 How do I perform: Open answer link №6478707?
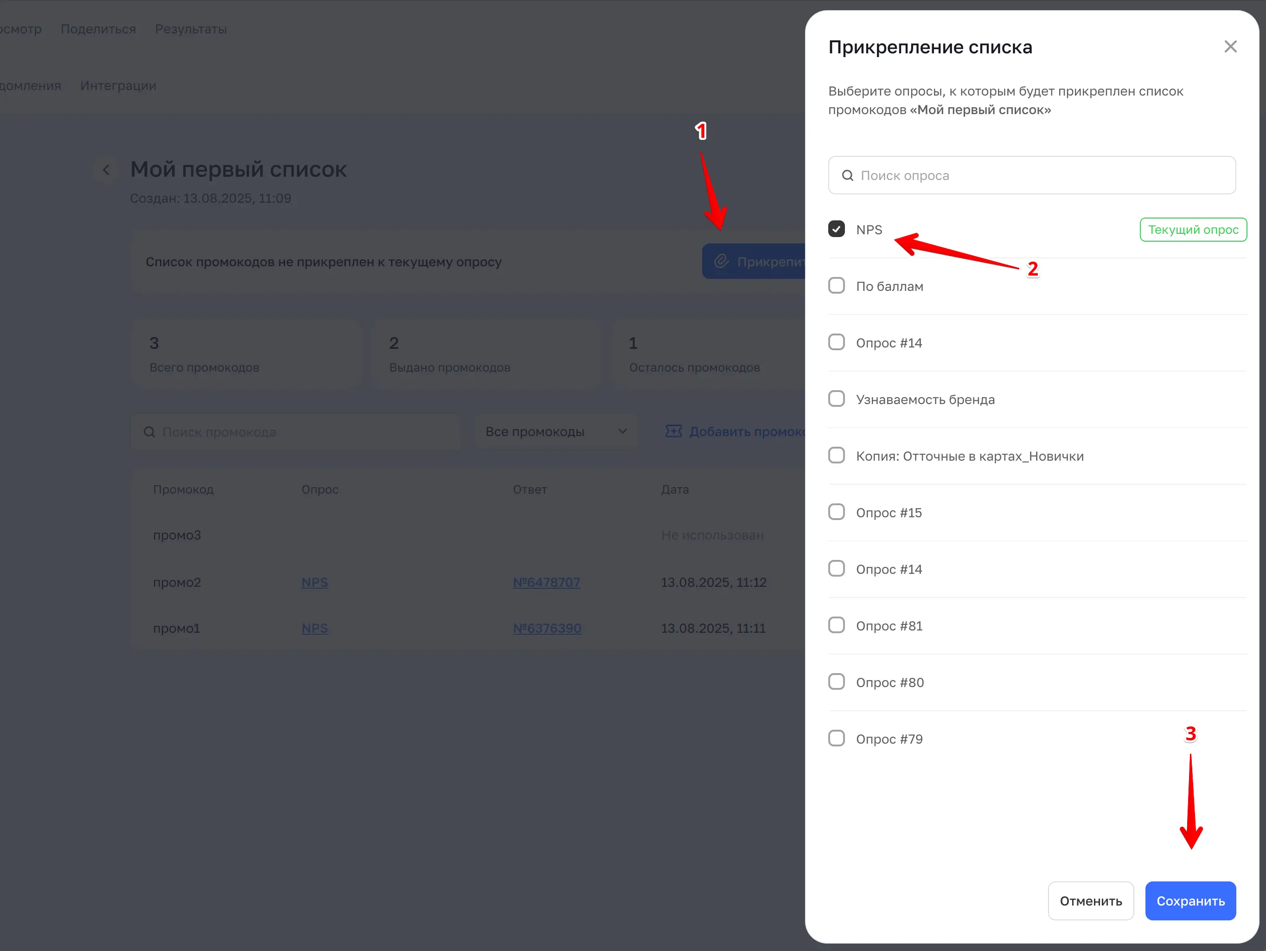pos(547,582)
